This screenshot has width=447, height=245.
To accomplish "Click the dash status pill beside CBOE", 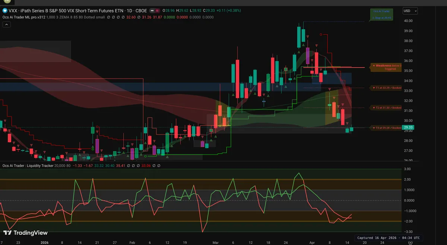I will [x=152, y=11].
